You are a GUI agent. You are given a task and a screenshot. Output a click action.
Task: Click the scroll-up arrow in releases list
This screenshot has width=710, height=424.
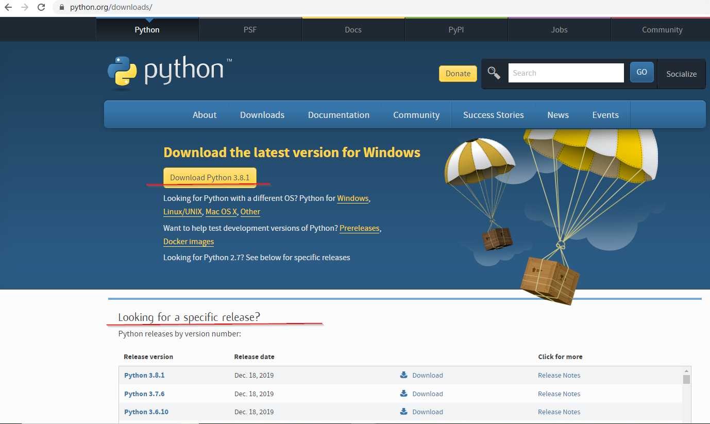pos(686,370)
